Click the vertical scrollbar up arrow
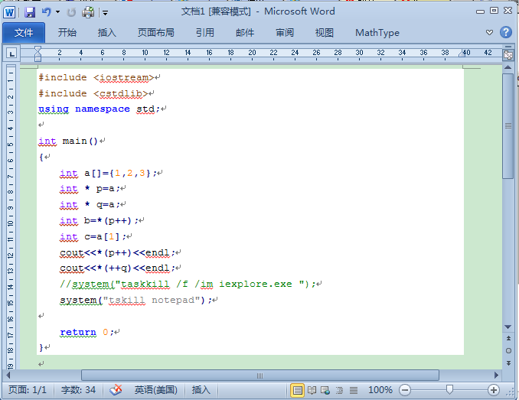 [x=508, y=67]
